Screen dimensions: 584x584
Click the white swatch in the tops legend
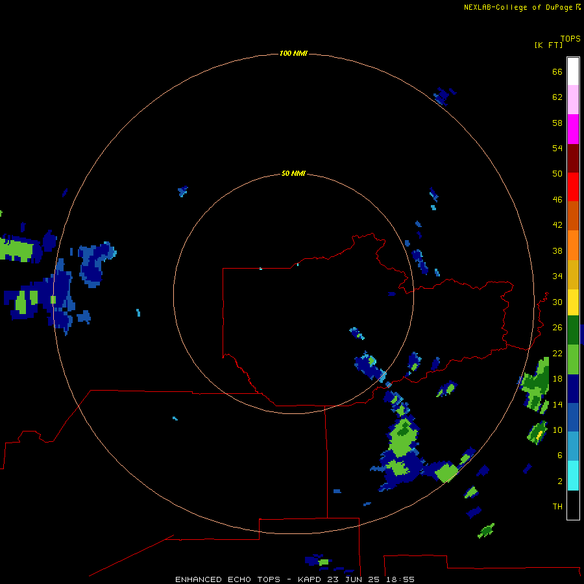(x=573, y=71)
